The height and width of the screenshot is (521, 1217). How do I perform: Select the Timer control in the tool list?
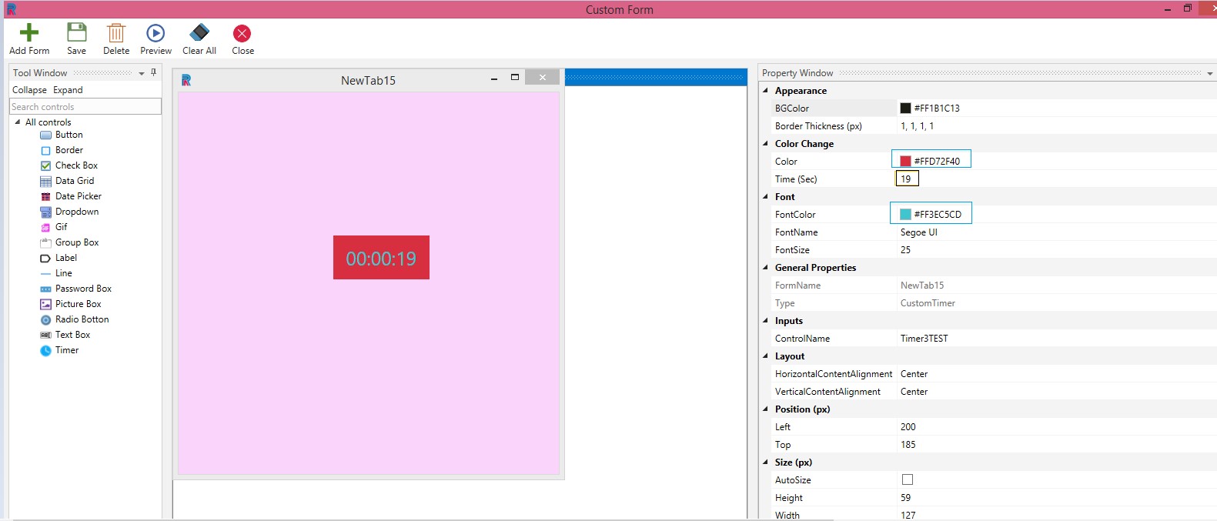(x=66, y=350)
